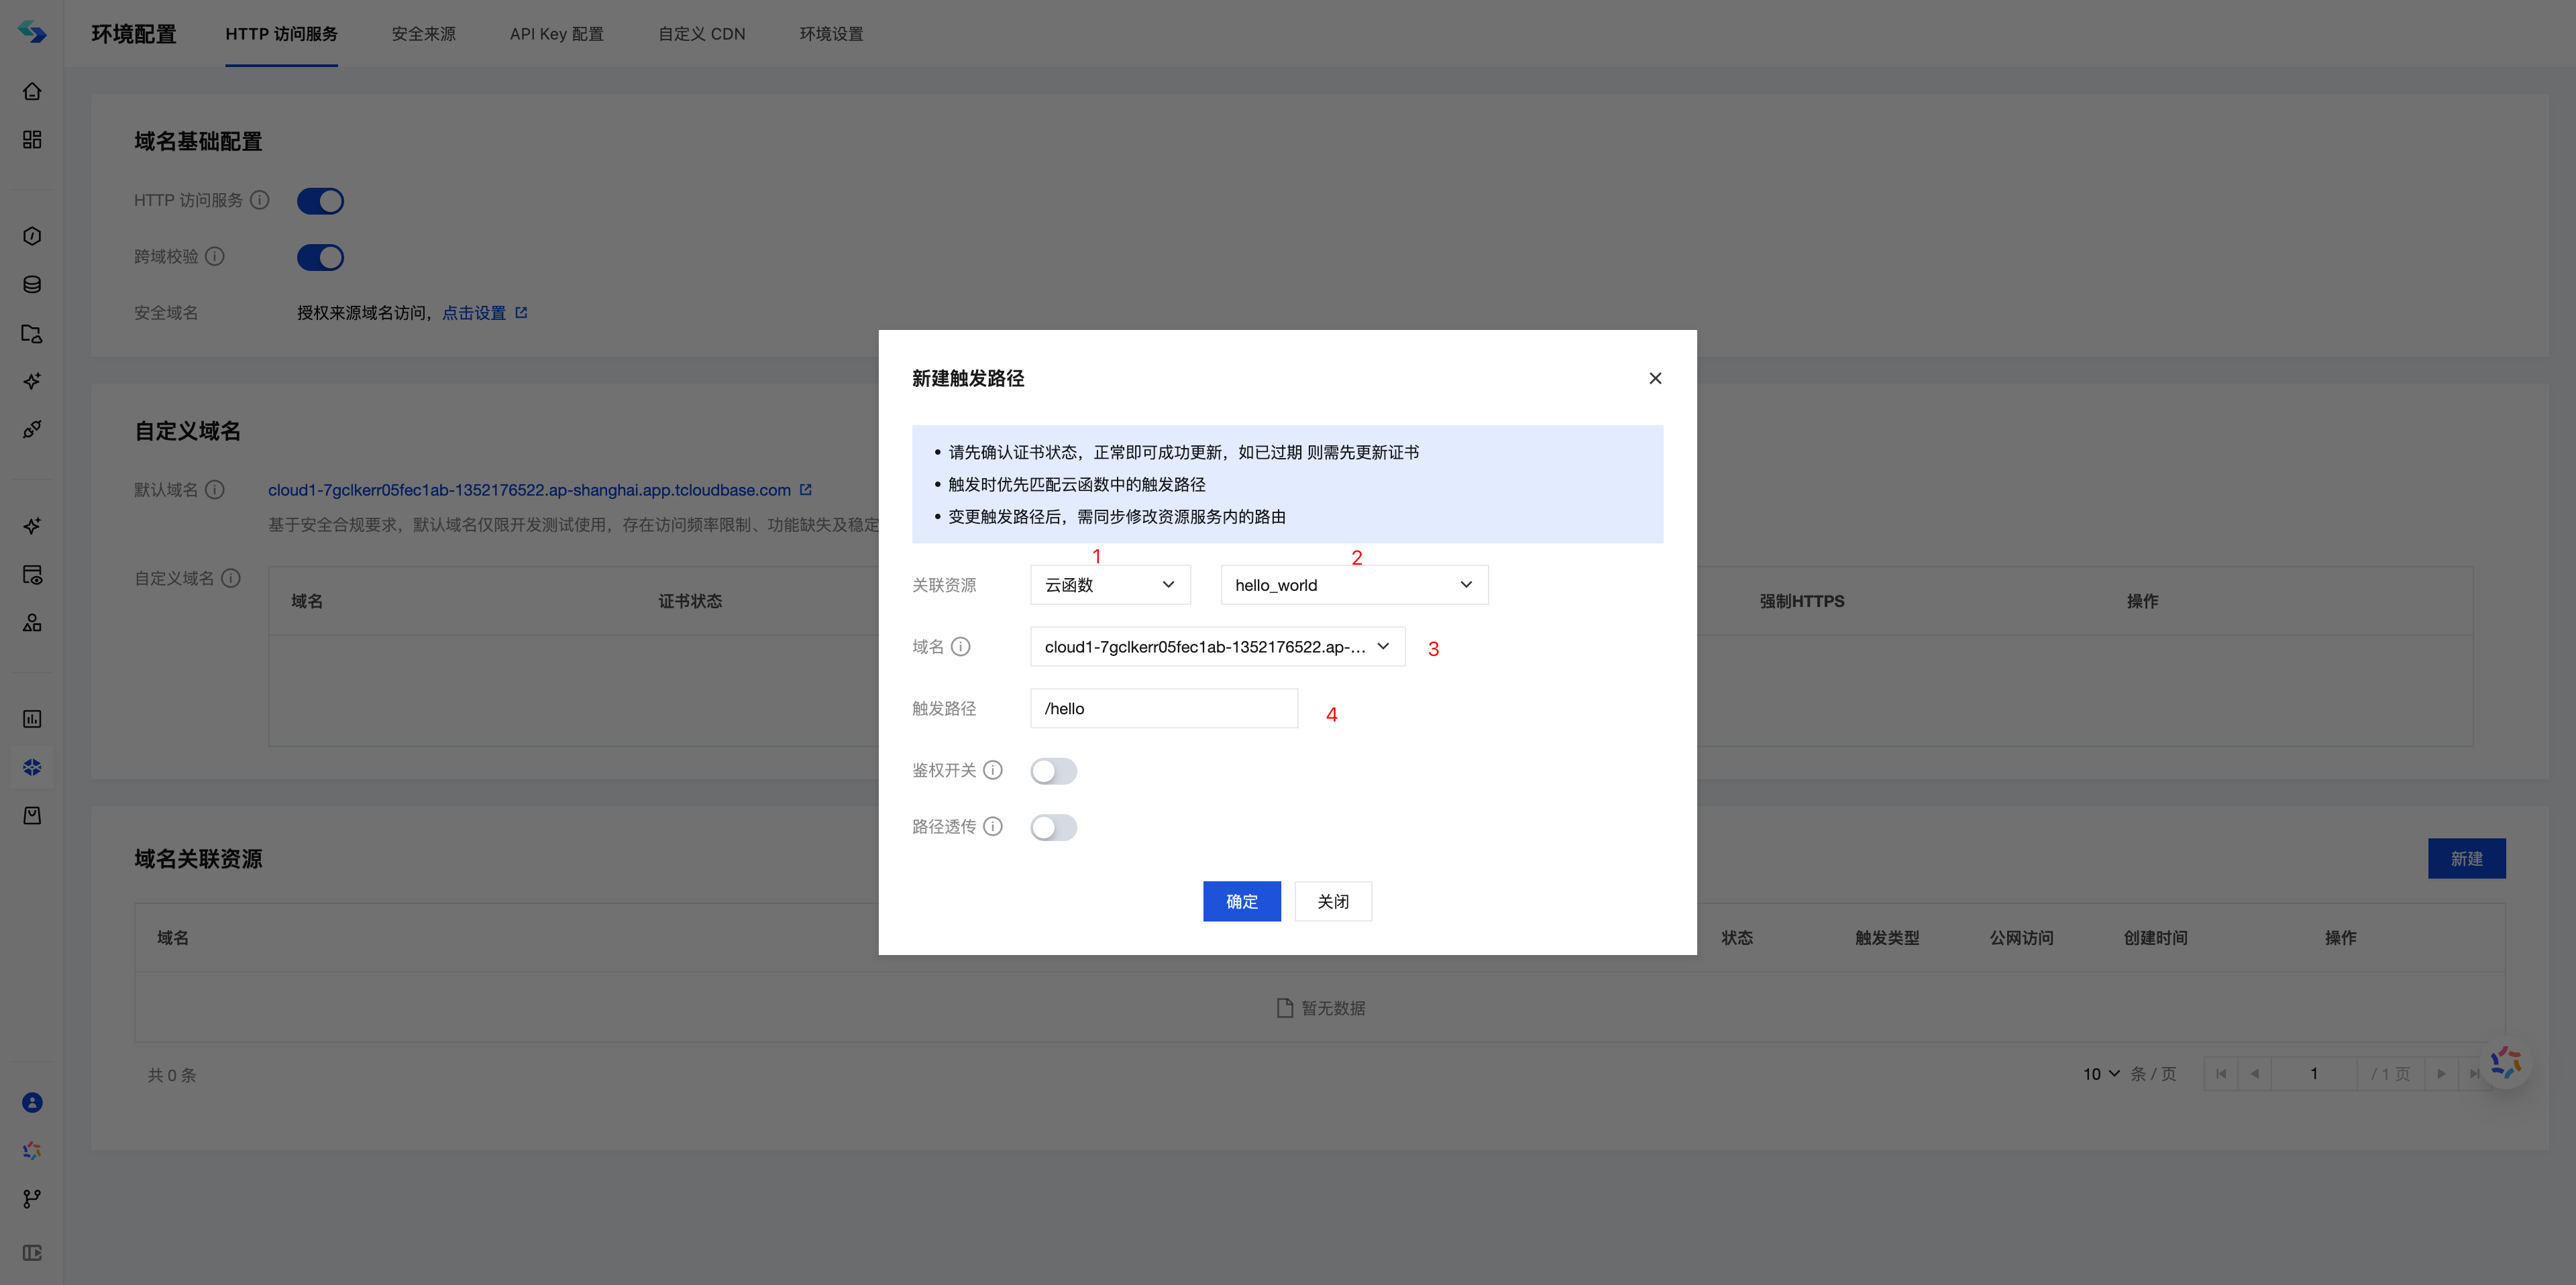The width and height of the screenshot is (2576, 1285).
Task: Open the shopping bag icon in sidebar
Action: (32, 815)
